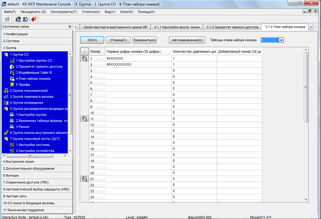Viewport: 321px width, 219px height.
Task: Click the gray disc icon in toolbar
Action: coord(8,19)
